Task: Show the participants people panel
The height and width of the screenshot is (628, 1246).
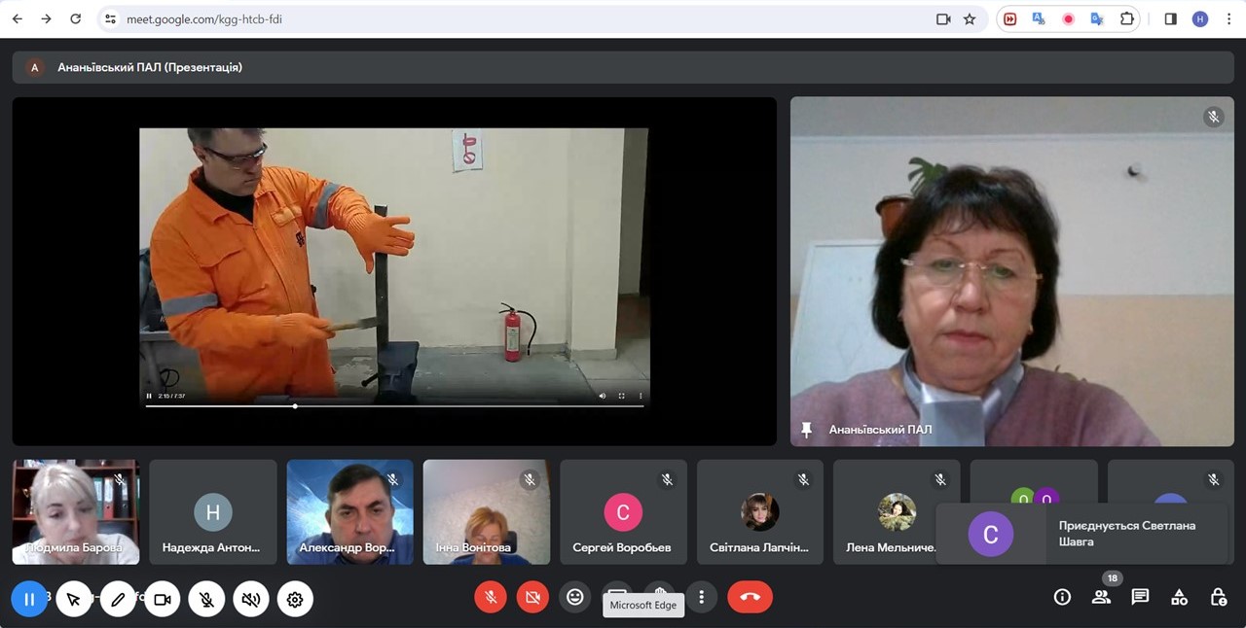Action: click(x=1101, y=597)
